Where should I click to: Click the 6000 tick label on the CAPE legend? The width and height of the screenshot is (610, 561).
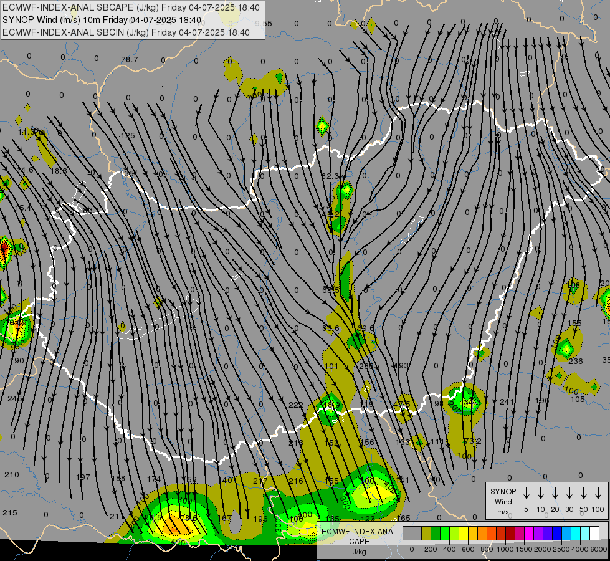(599, 549)
